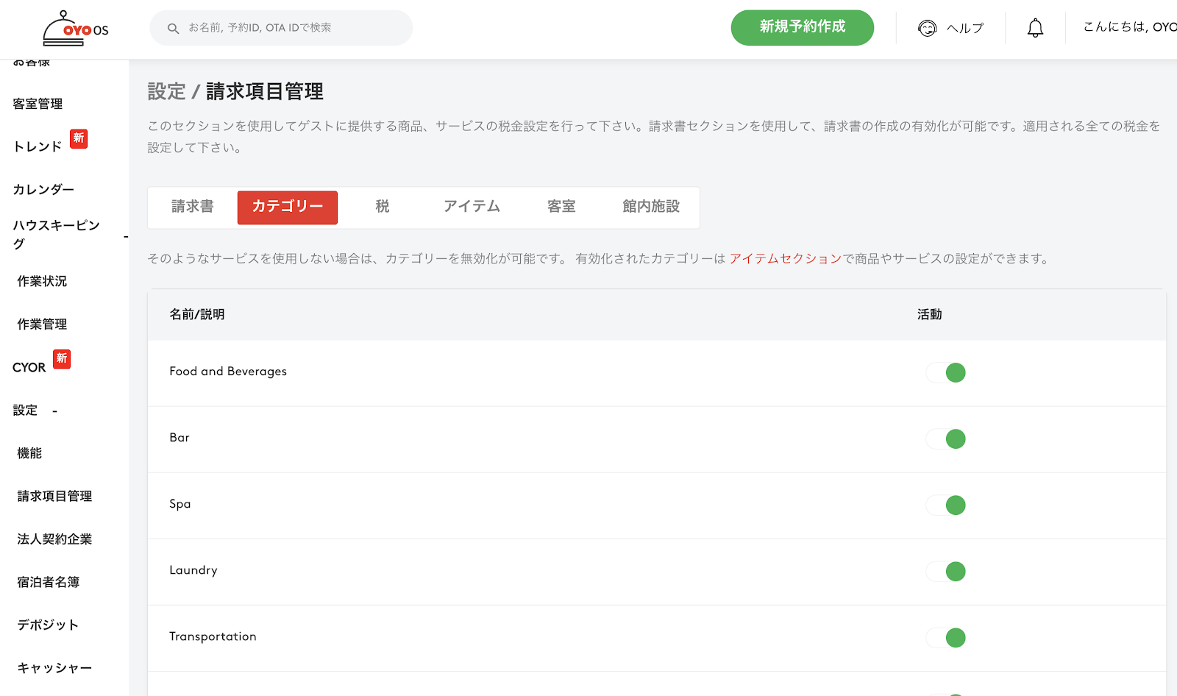This screenshot has height=696, width=1177.
Task: Toggle the Spa category switch
Action: click(946, 505)
